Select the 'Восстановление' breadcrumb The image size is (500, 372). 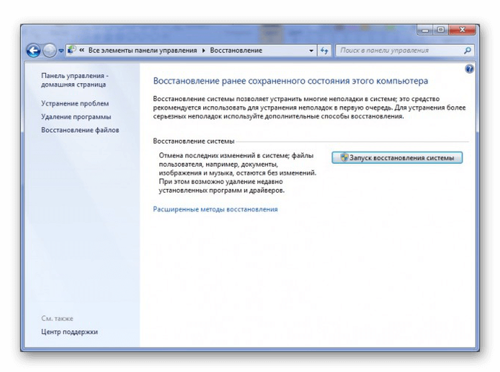236,51
